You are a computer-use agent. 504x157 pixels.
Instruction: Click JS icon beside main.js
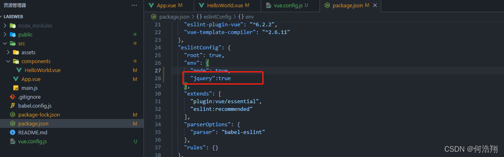coord(16,88)
